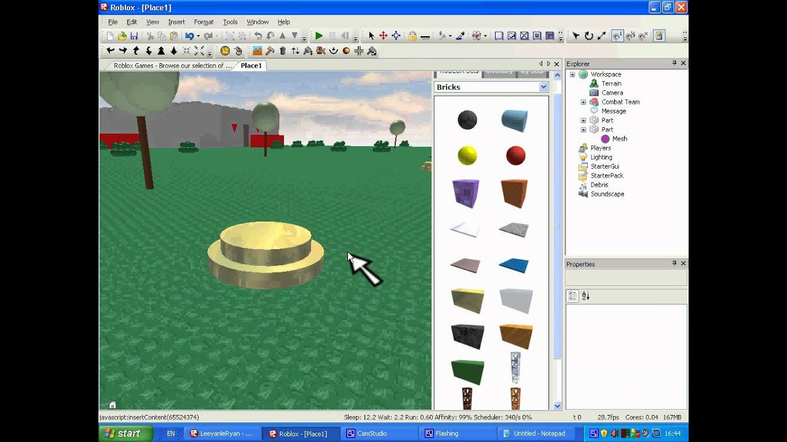
Task: Click the Paste clipboard icon
Action: (174, 36)
